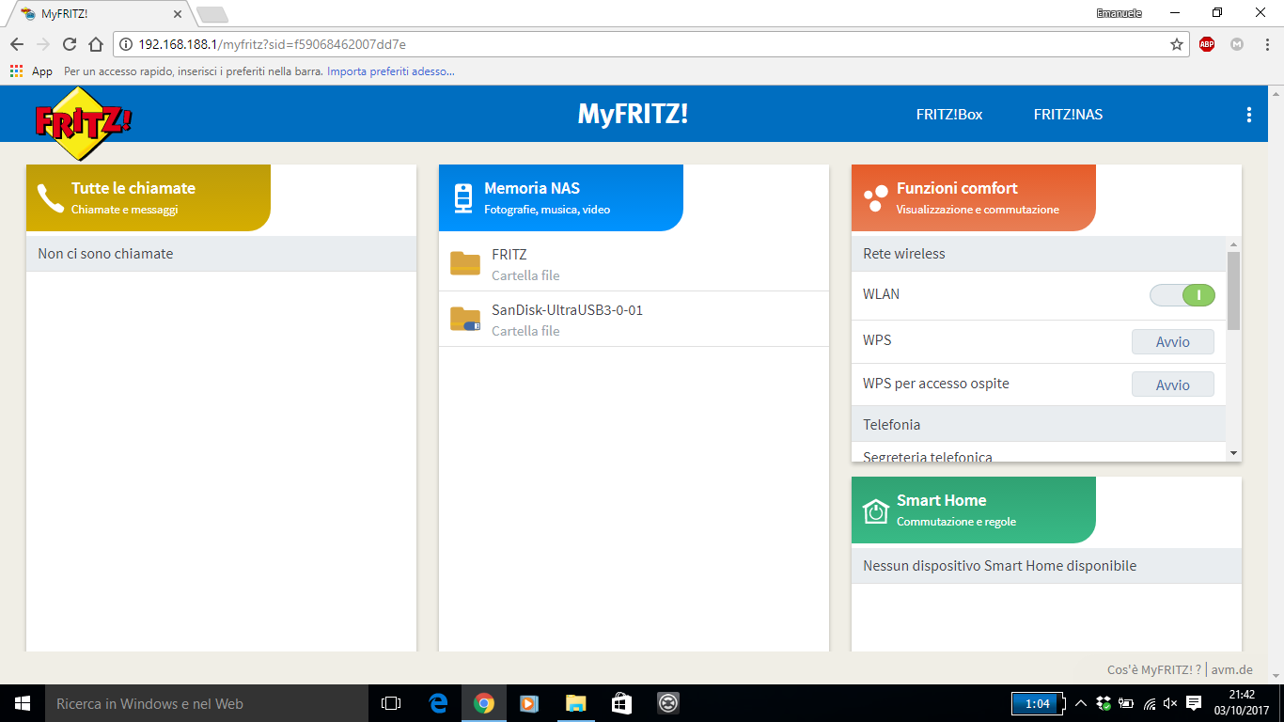Screen dimensions: 1284x722
Task: Open the Memoria NAS panel header
Action: click(560, 197)
